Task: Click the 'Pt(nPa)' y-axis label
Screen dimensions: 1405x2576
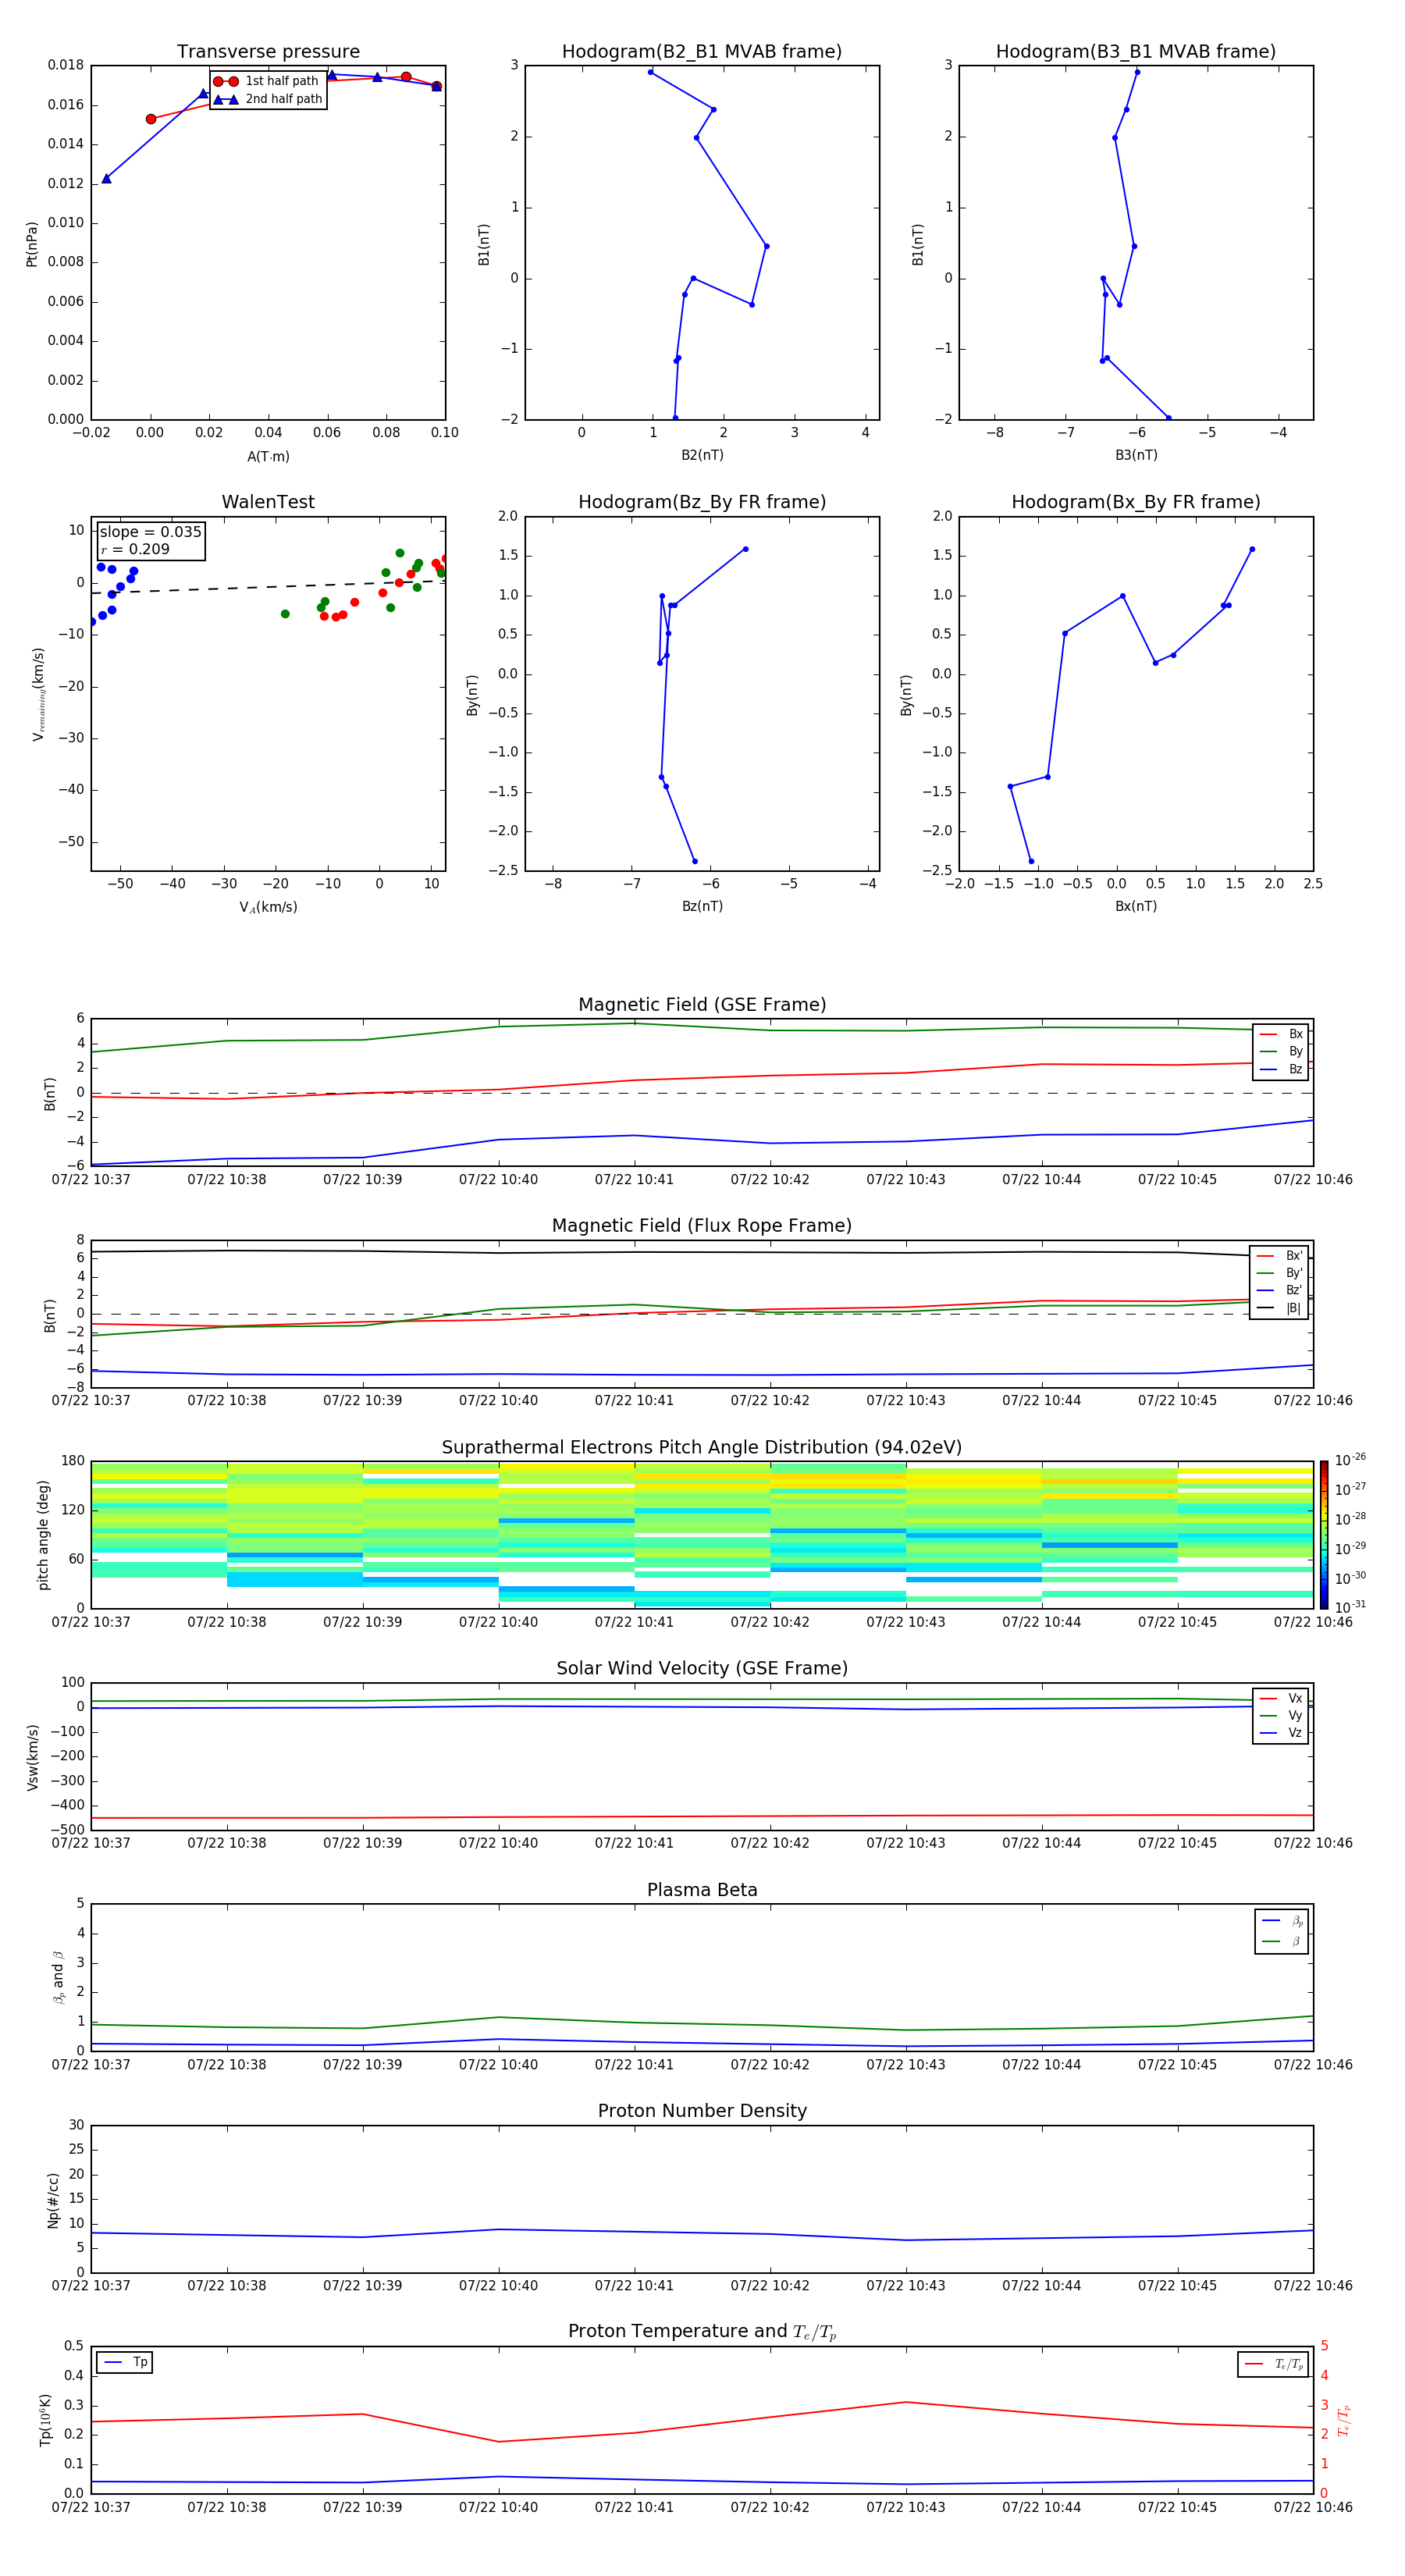Action: pos(32,244)
